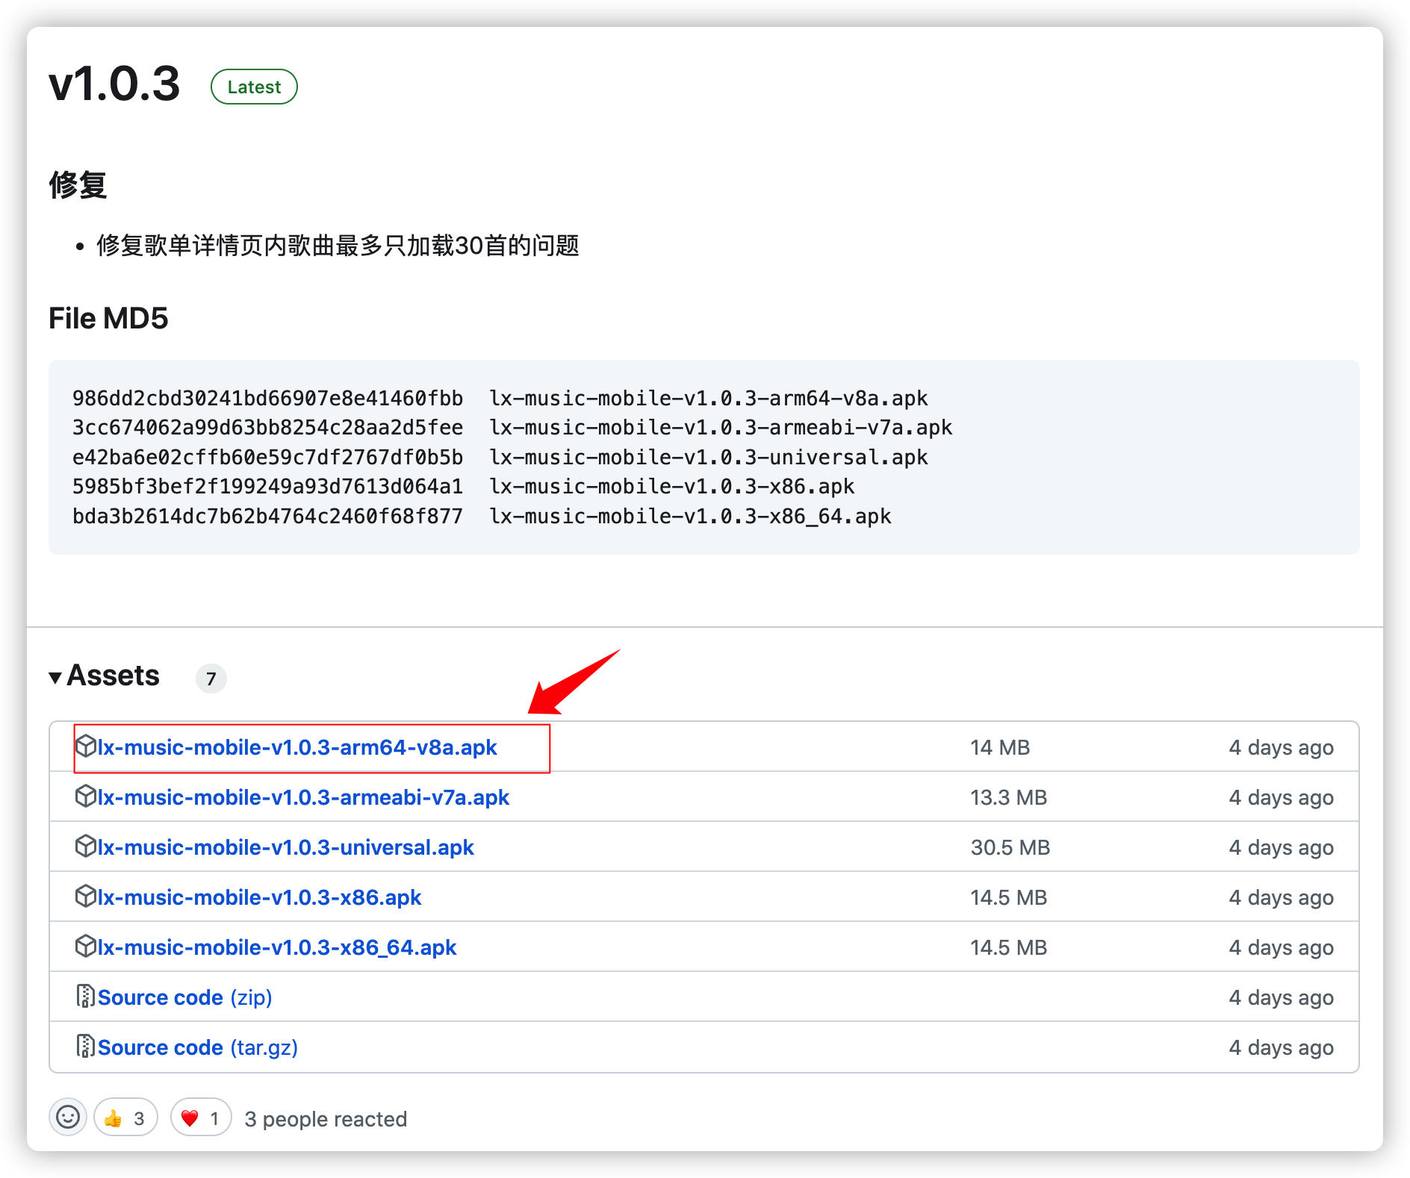
Task: Click the v1.0.3 release title
Action: pyautogui.click(x=114, y=84)
